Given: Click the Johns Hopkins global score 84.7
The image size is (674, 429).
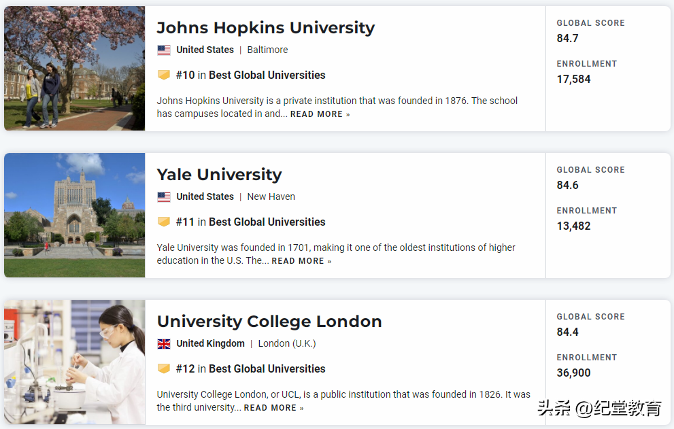Looking at the screenshot, I should (567, 38).
